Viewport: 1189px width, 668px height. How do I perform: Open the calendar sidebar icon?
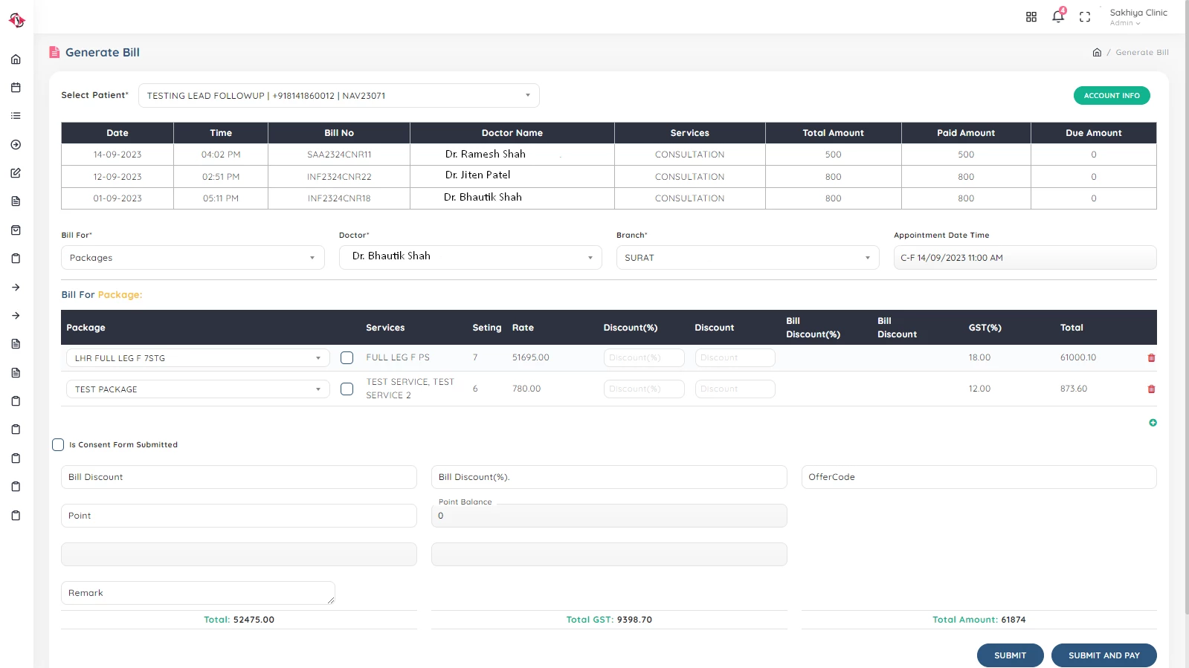(x=16, y=88)
